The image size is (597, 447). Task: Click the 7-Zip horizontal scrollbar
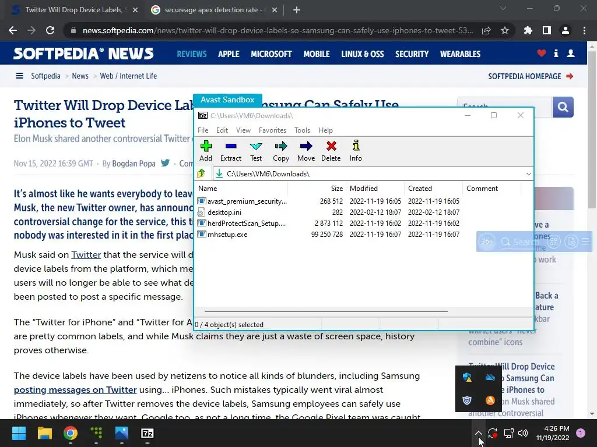click(x=326, y=311)
